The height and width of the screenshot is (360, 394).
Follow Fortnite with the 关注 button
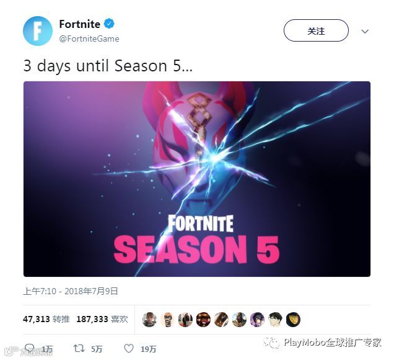[316, 30]
